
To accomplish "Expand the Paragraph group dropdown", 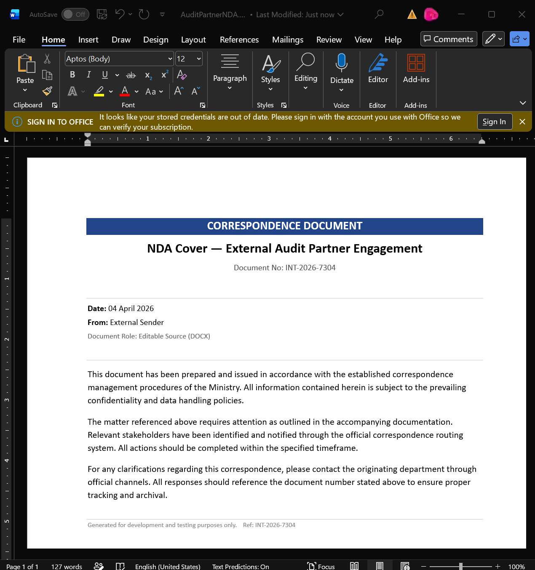I will pyautogui.click(x=230, y=72).
